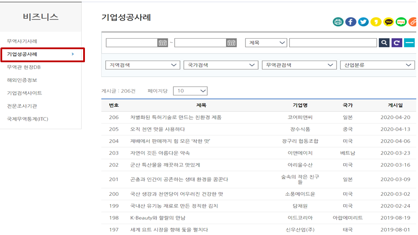The width and height of the screenshot is (418, 235).
Task: Click arrow beside 기업성공사례 sidebar item
Action: point(73,54)
